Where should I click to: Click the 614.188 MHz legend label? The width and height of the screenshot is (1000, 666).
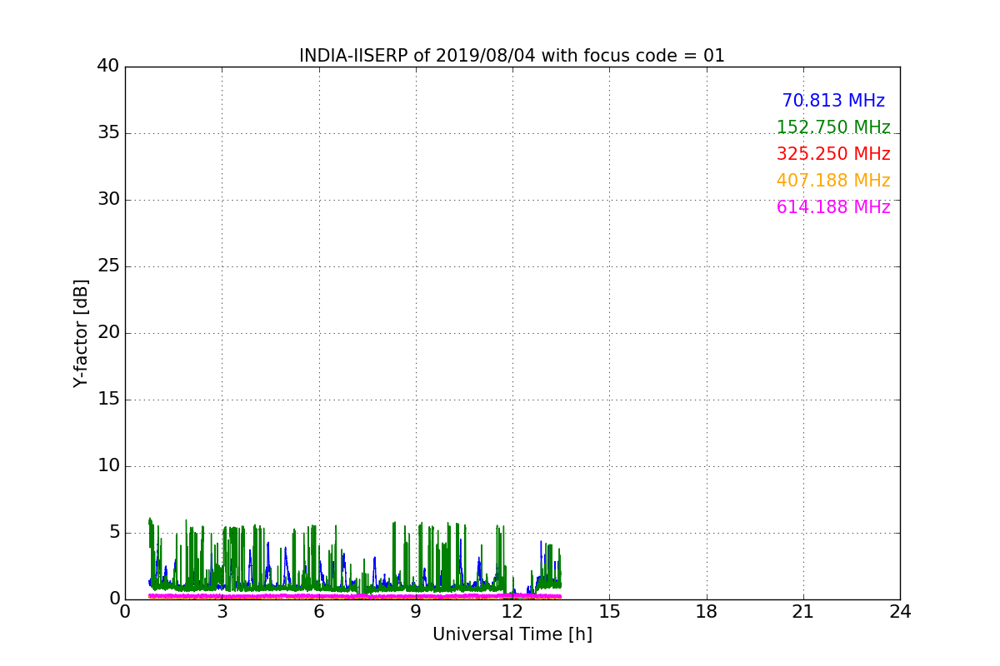pyautogui.click(x=833, y=207)
